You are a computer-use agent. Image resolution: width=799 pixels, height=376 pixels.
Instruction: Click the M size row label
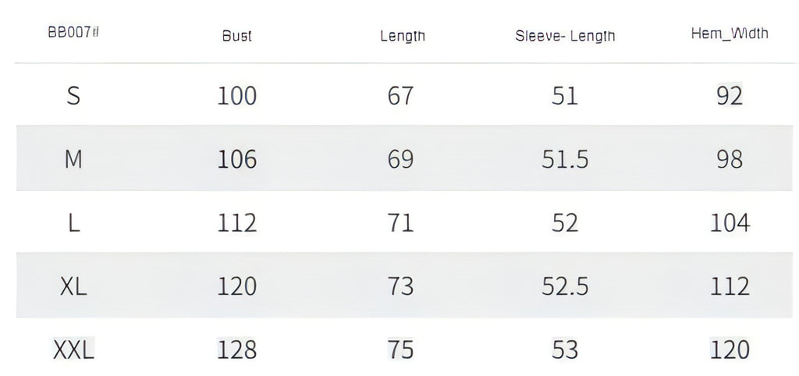point(73,159)
